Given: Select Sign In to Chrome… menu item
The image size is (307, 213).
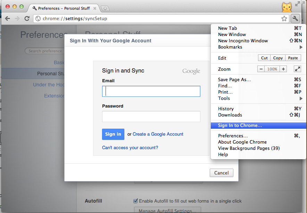Looking at the screenshot, I should pos(258,125).
